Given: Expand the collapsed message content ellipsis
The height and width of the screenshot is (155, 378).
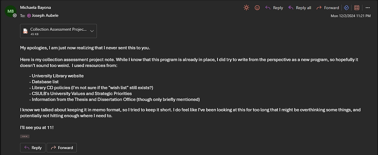Looking at the screenshot, I should pos(25,136).
